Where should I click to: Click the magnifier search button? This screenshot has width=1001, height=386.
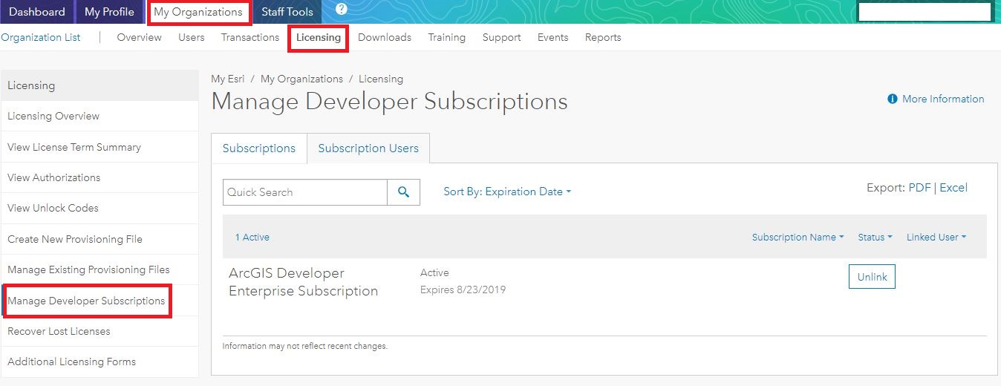[403, 192]
